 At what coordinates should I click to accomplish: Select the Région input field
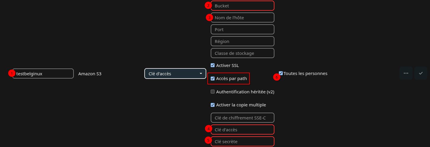pyautogui.click(x=242, y=41)
